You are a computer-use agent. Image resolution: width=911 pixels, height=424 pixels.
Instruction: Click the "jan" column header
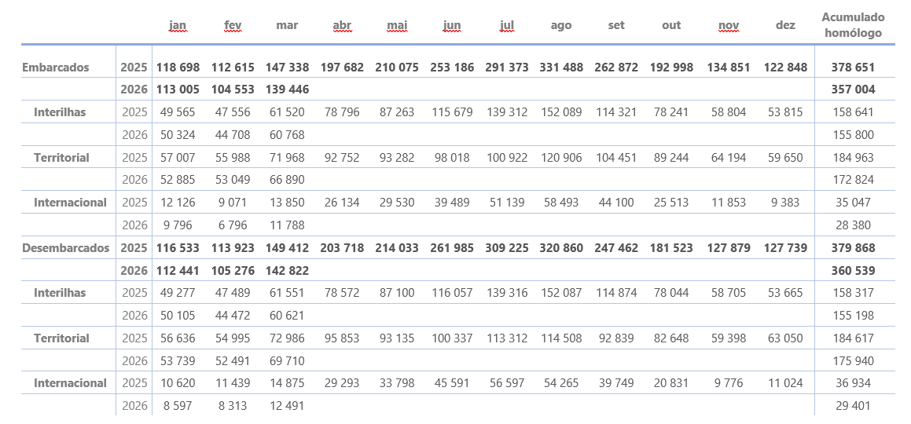(x=178, y=25)
